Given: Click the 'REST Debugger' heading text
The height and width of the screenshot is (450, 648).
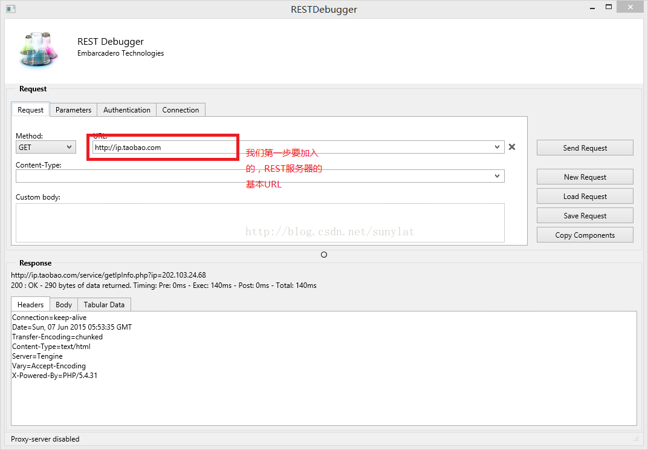Looking at the screenshot, I should pos(111,41).
